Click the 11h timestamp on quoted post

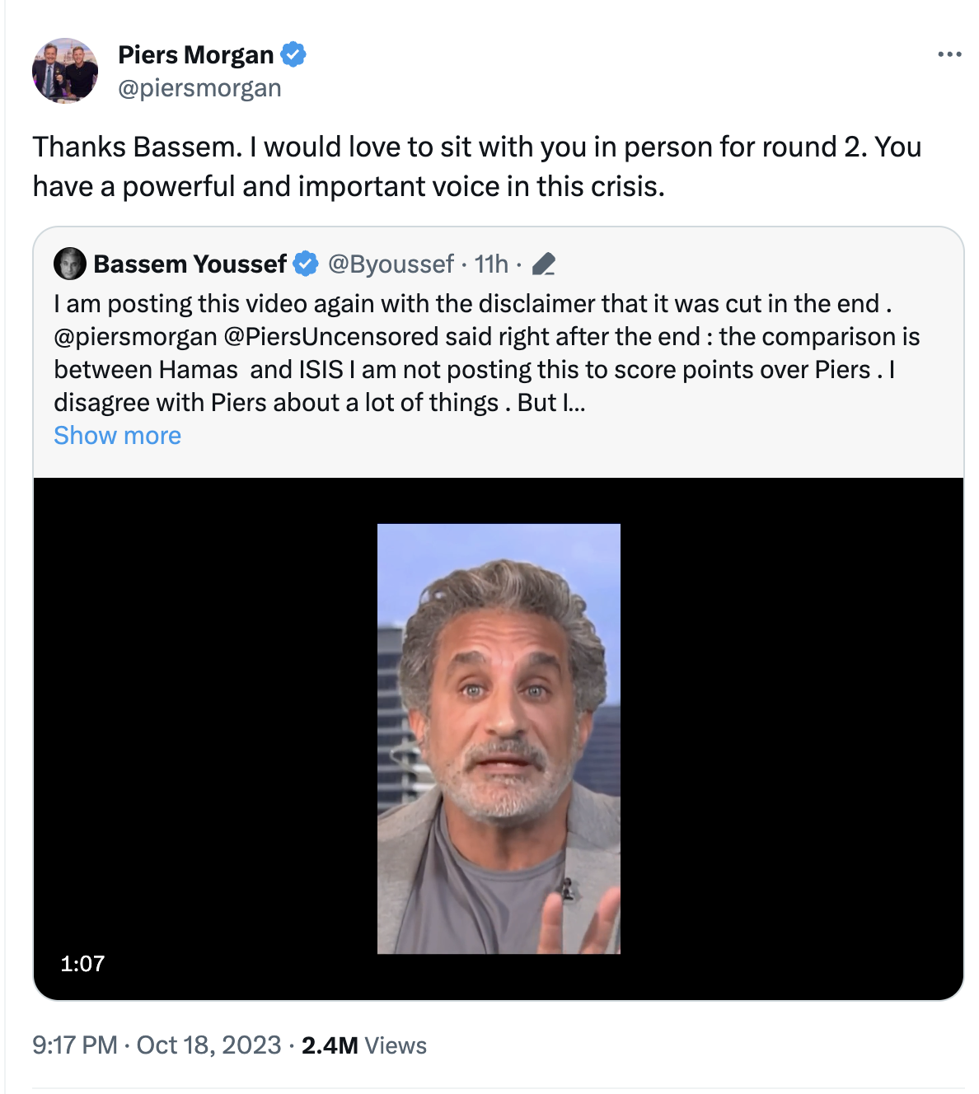click(491, 264)
